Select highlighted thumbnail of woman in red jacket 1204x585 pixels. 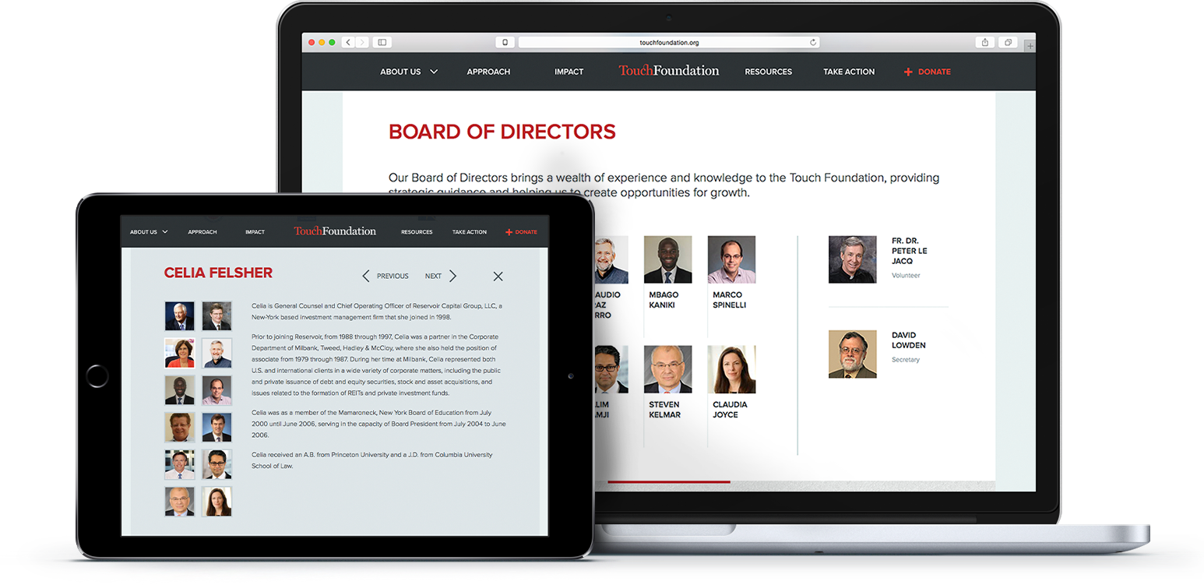pos(180,353)
